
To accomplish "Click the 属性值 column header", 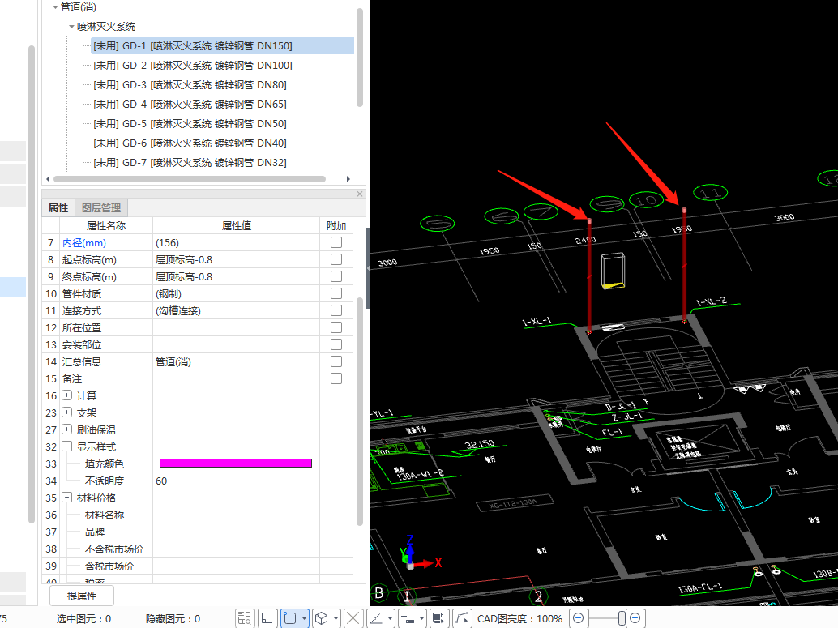I will pos(236,225).
